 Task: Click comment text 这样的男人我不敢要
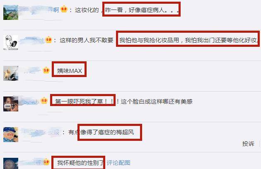click(x=87, y=40)
